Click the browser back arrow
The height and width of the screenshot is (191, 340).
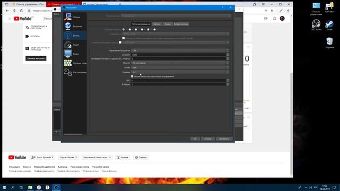coord(7,11)
